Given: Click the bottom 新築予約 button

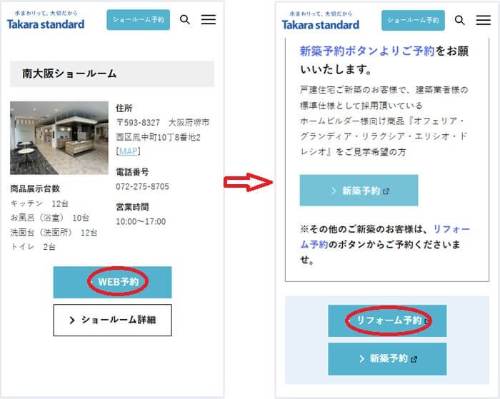Looking at the screenshot, I should [x=387, y=359].
